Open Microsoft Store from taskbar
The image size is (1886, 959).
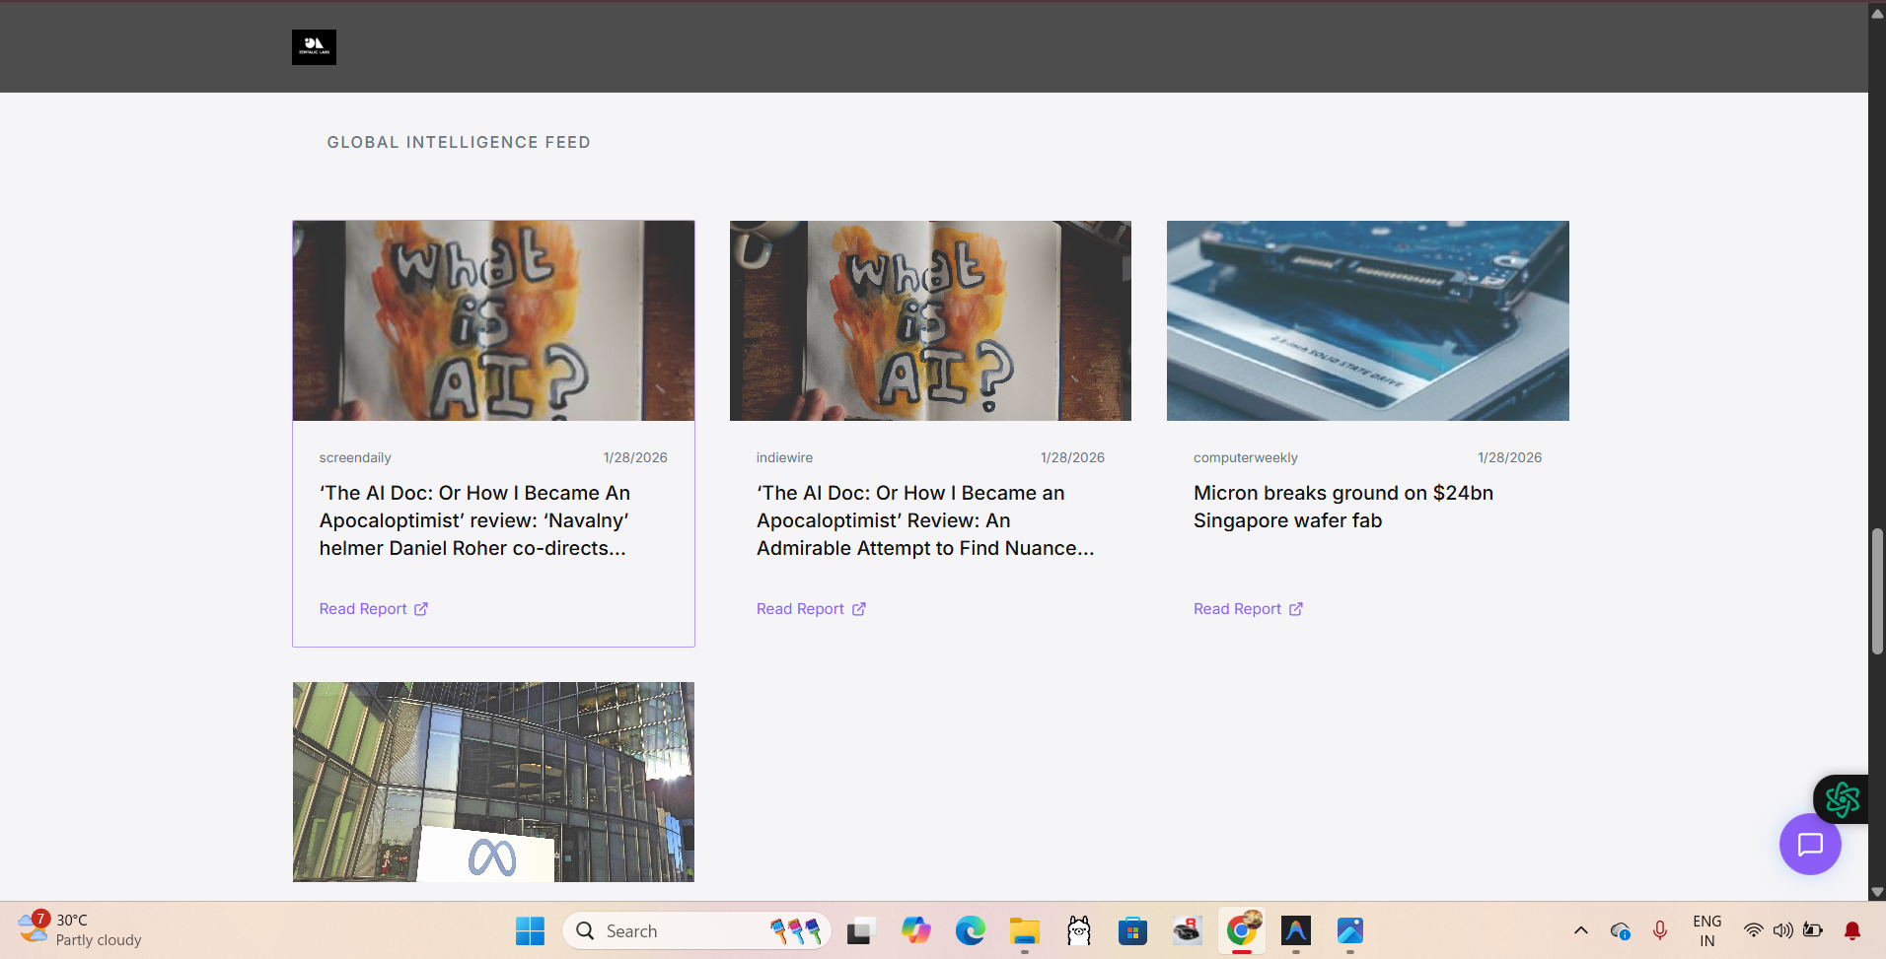click(x=1132, y=931)
